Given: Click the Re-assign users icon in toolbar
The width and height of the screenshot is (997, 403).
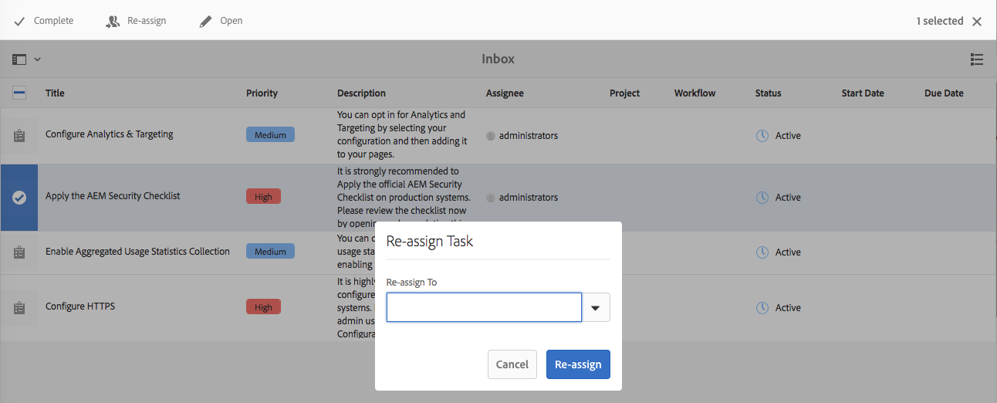Looking at the screenshot, I should (x=113, y=22).
